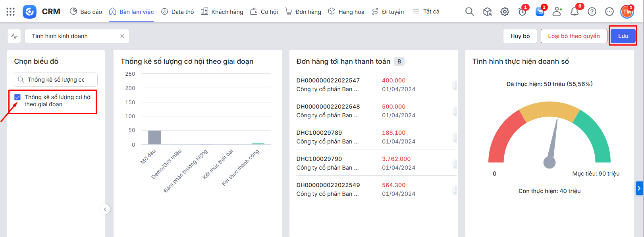Click Loại bỏ theo quyền button
This screenshot has height=237, width=644.
click(574, 36)
